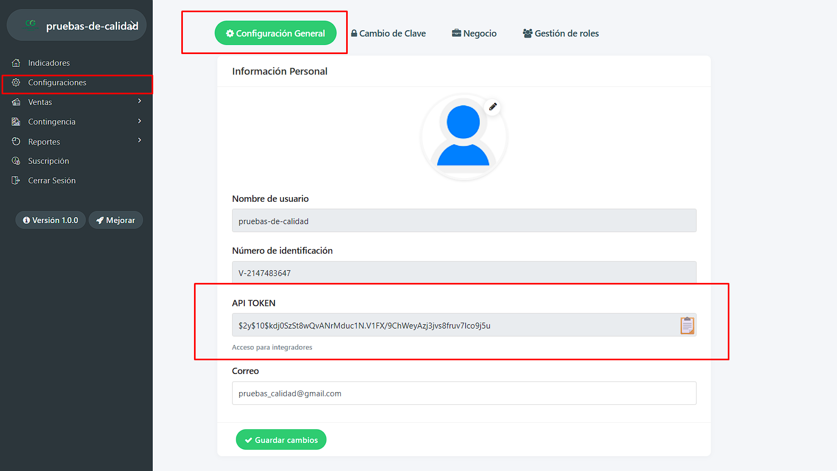The width and height of the screenshot is (837, 471).
Task: Open Gestión de roles tab
Action: click(561, 33)
